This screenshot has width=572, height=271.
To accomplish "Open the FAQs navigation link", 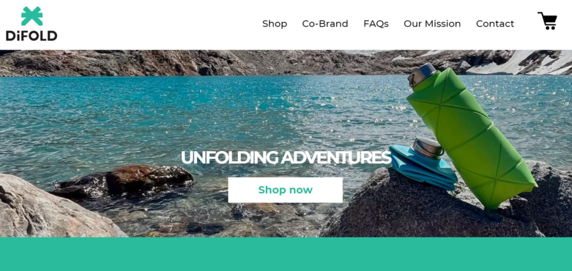I will pyautogui.click(x=376, y=24).
